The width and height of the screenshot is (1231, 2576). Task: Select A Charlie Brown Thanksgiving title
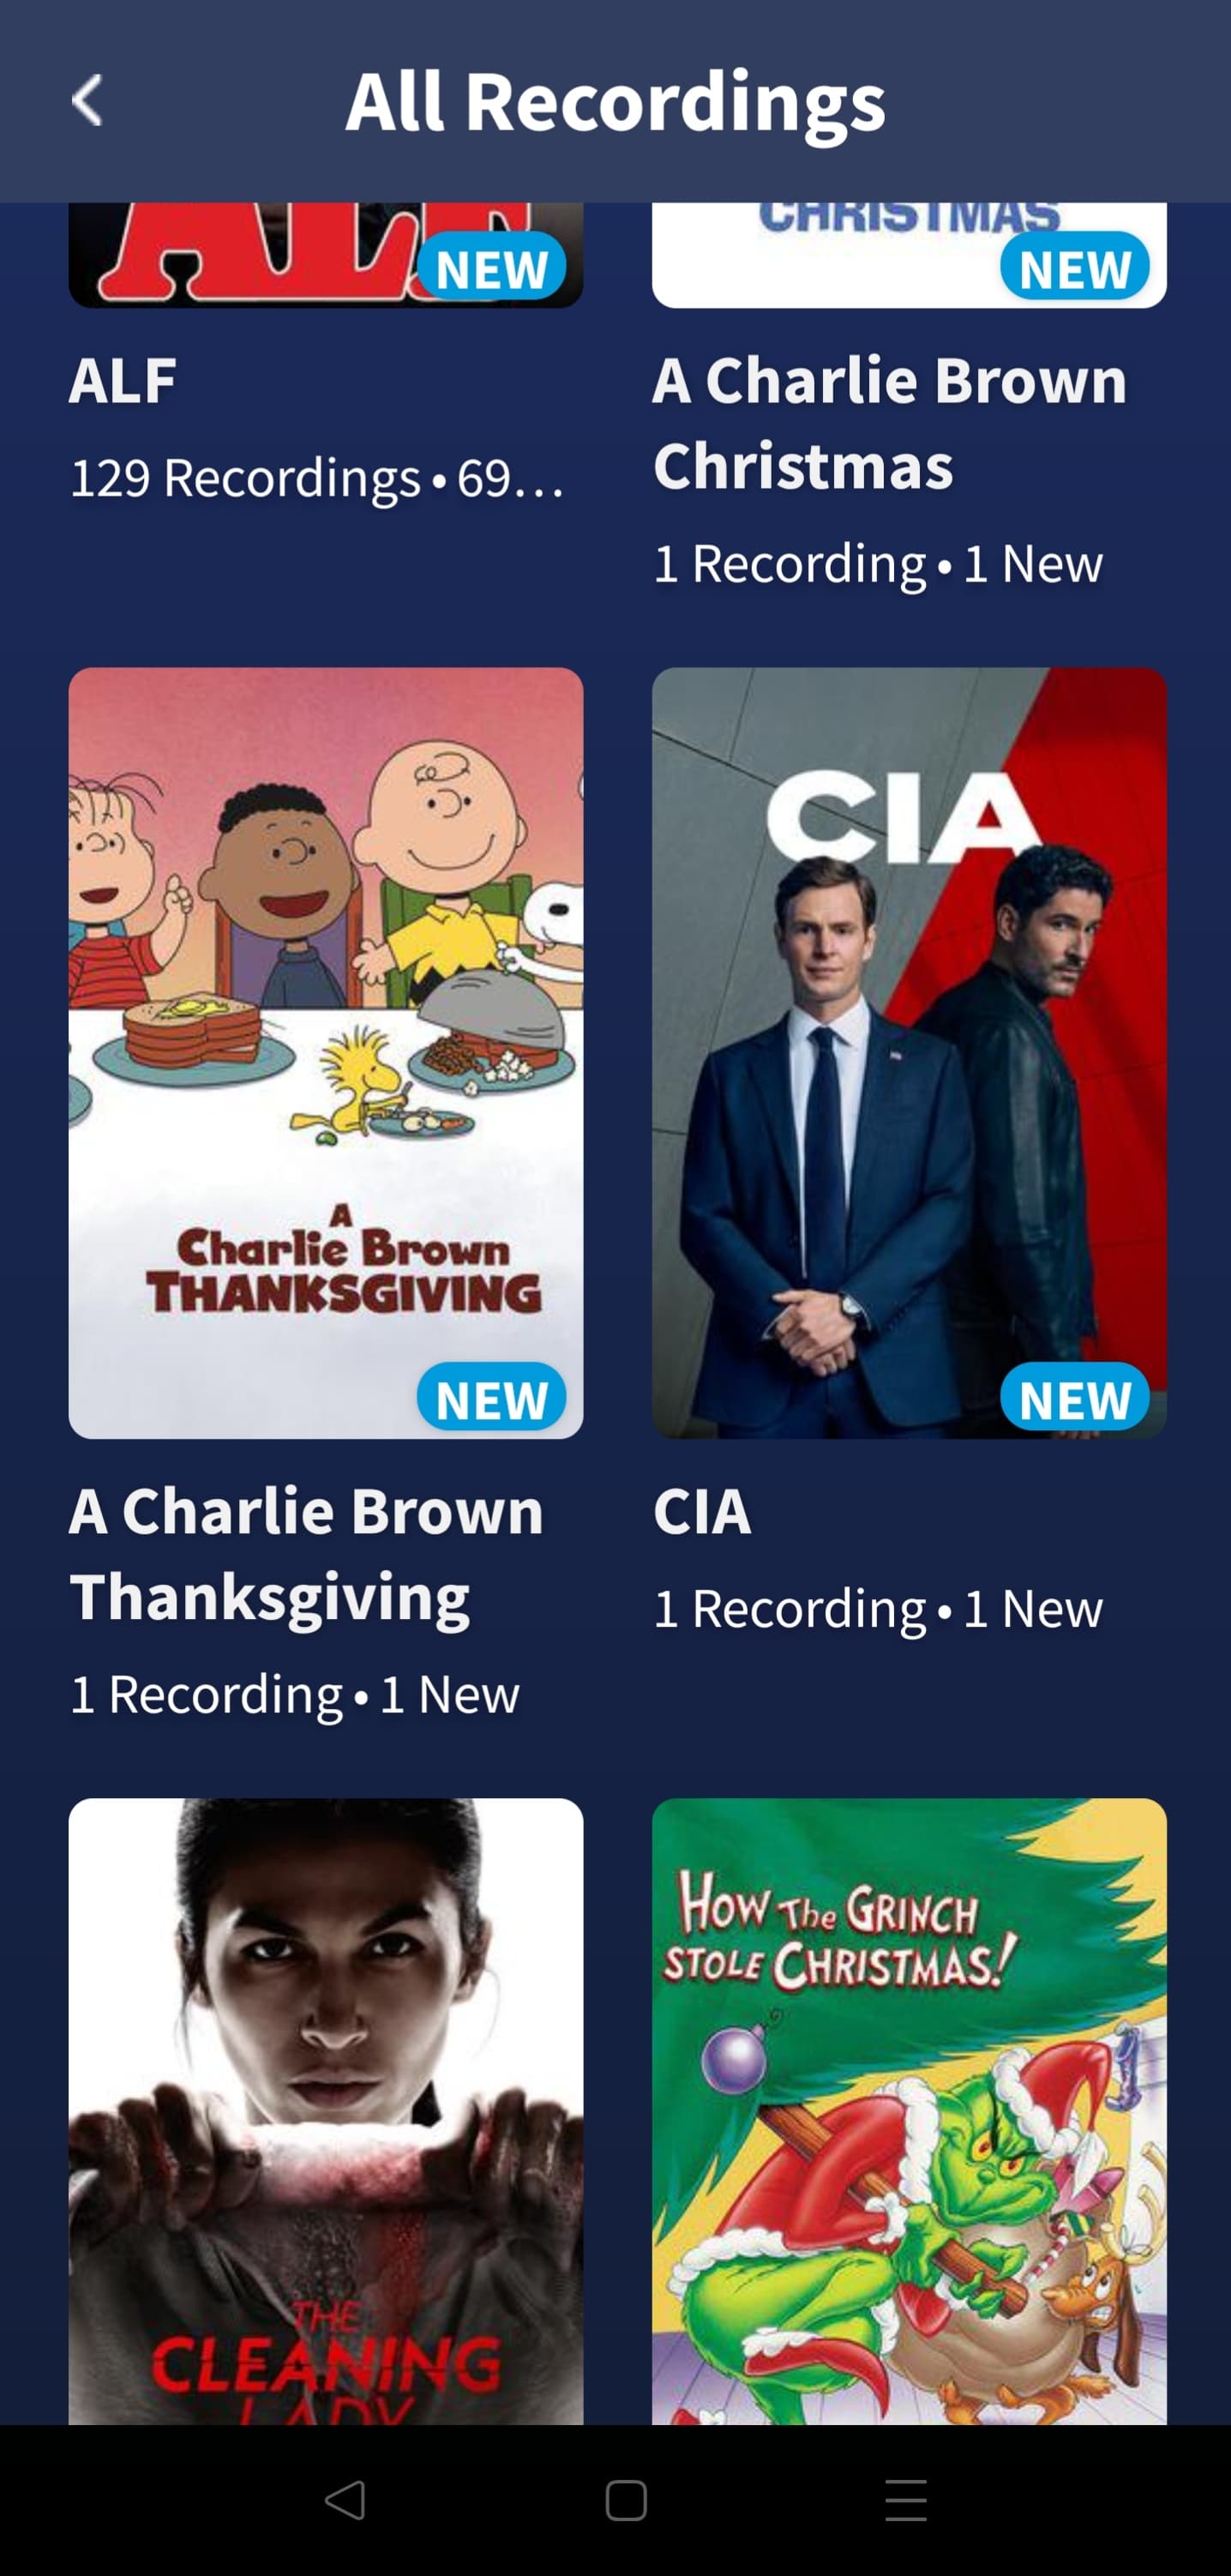(306, 1554)
